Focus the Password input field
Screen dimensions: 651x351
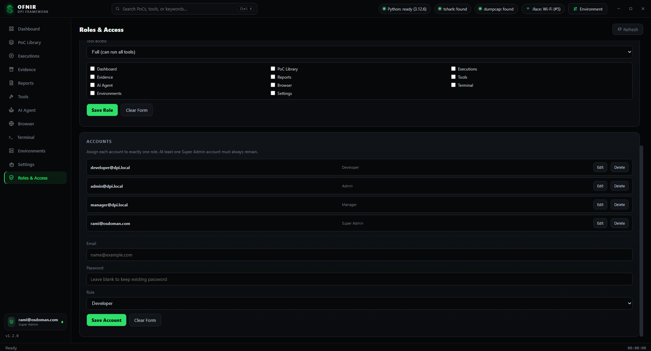359,279
